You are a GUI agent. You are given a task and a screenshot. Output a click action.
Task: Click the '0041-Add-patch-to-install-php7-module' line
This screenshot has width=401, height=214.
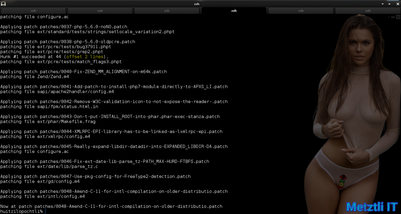pos(114,87)
